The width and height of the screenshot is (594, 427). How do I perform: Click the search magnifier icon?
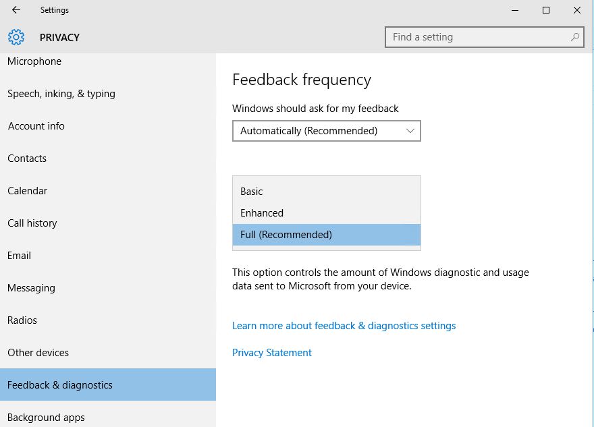coord(574,37)
